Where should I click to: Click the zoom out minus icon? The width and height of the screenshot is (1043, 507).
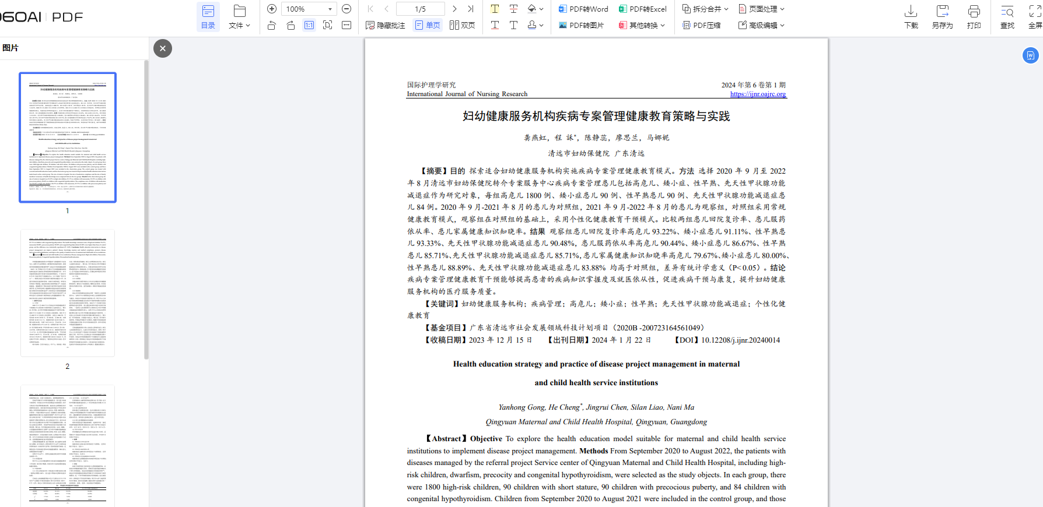346,9
